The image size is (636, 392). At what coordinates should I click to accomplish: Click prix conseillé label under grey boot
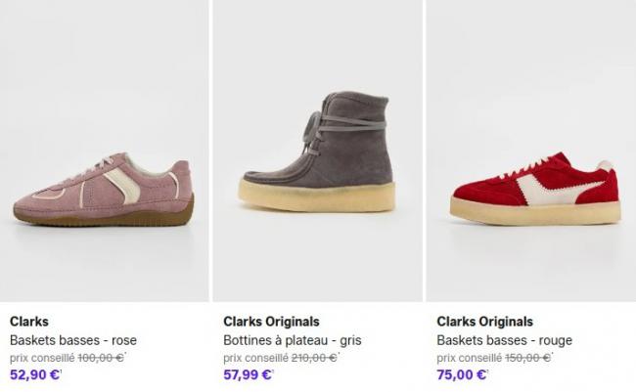pos(254,358)
